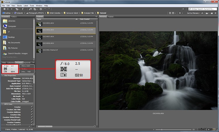Image resolution: width=219 pixels, height=132 pixels.
Task: Open Content panel flyout menu icon
Action: pyautogui.click(x=96, y=17)
